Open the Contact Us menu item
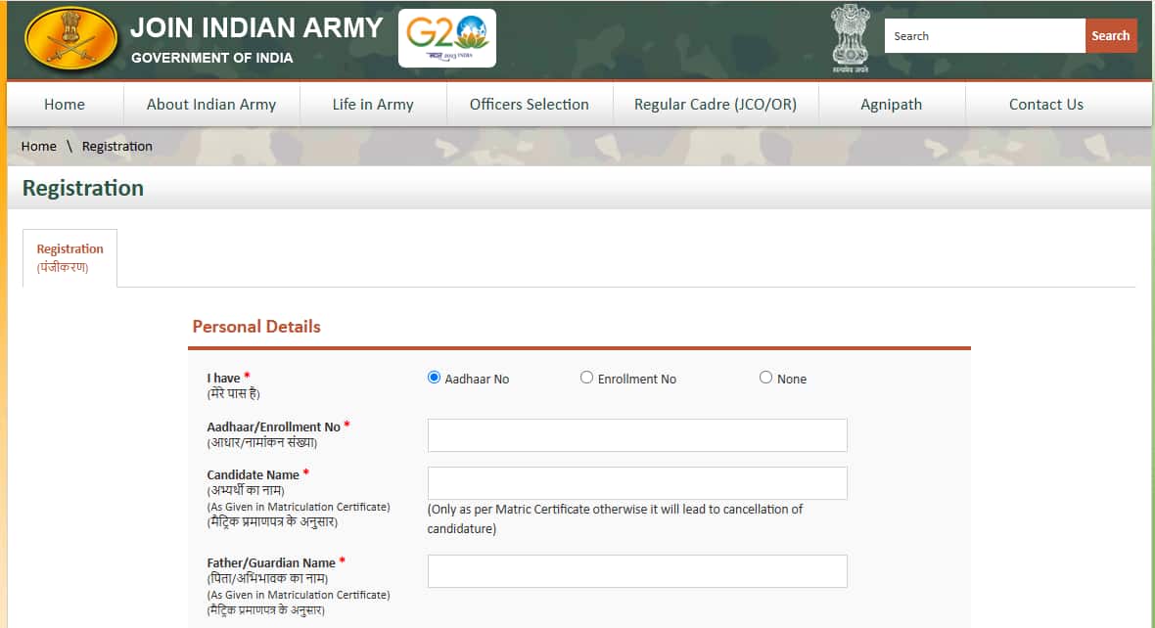The height and width of the screenshot is (628, 1155). (x=1046, y=105)
